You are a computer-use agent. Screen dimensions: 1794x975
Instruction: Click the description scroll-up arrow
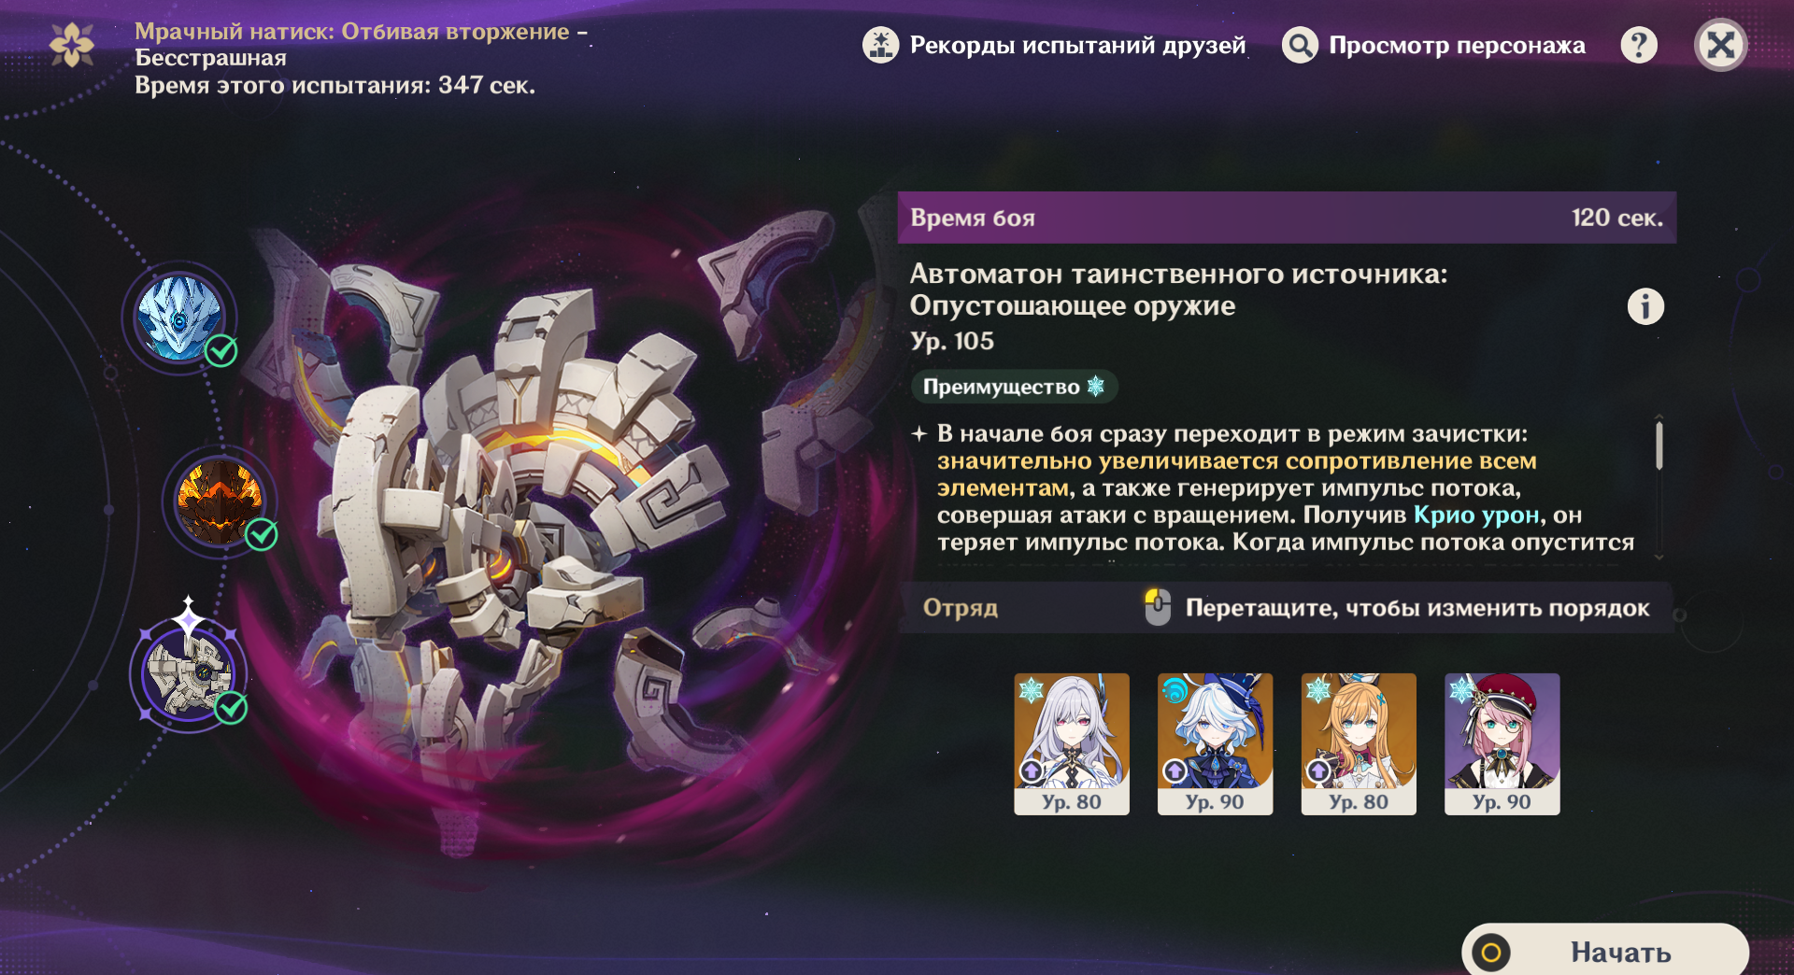pyautogui.click(x=1659, y=417)
